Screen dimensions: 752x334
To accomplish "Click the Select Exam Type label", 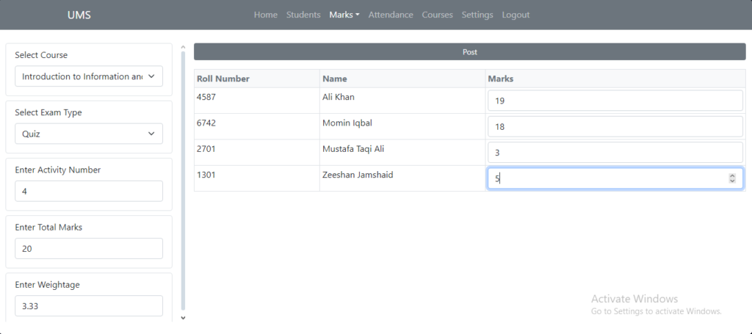I will [x=48, y=112].
